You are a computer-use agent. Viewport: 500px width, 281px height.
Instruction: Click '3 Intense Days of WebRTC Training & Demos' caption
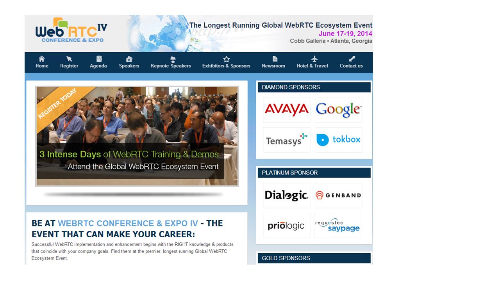point(129,155)
